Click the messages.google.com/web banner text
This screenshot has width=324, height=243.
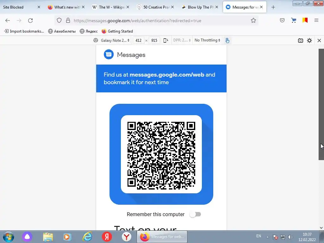tap(167, 75)
